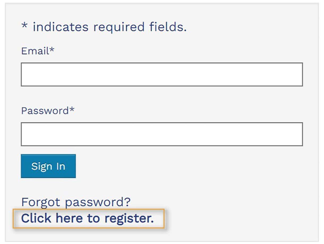This screenshot has width=324, height=244.
Task: Select the text box under the Password label
Action: pyautogui.click(x=162, y=134)
